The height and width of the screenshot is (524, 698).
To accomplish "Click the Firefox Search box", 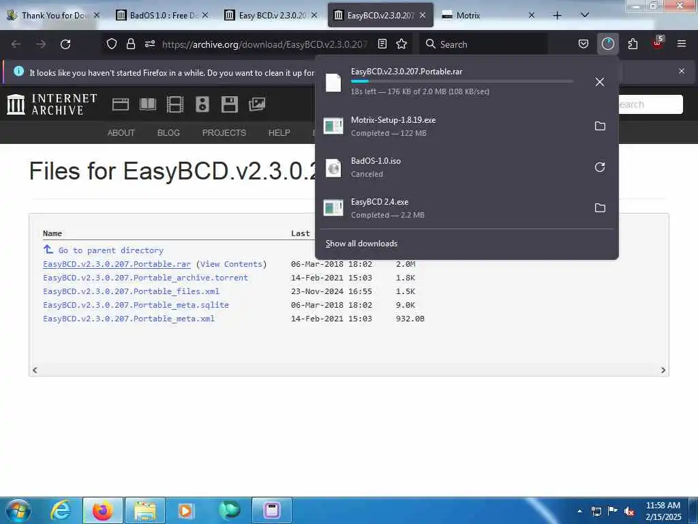I will tap(483, 44).
